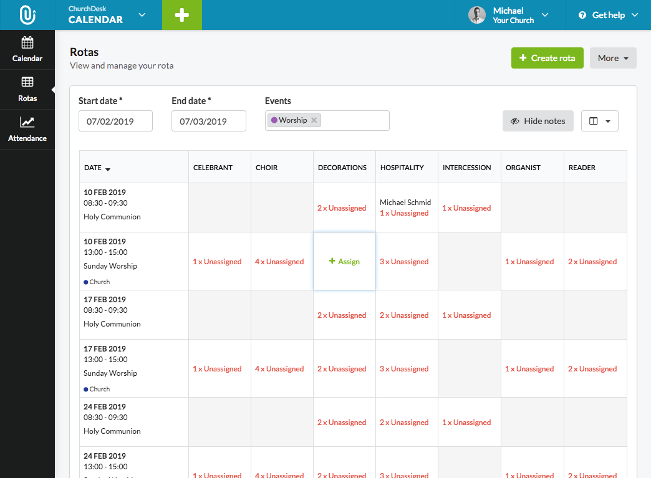651x478 pixels.
Task: Open the More dropdown beside Create rota
Action: click(x=612, y=57)
